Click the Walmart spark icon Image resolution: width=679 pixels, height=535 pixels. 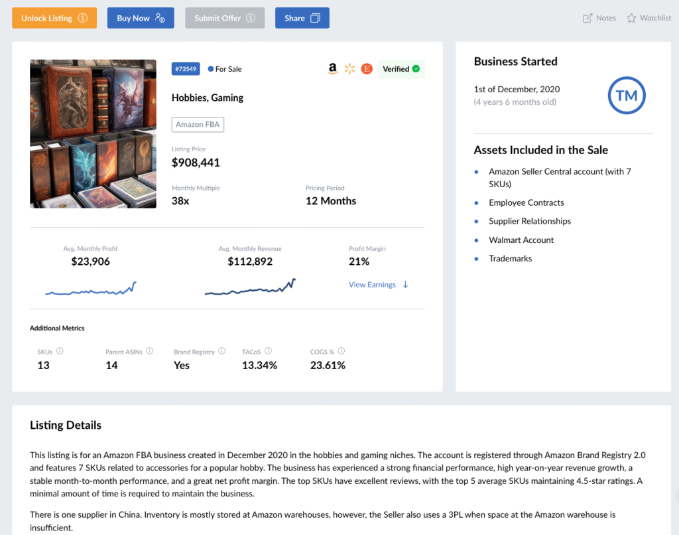pos(350,69)
